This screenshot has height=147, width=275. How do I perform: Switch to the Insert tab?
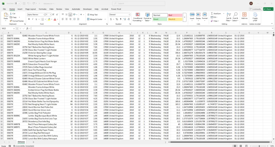[x=20, y=9]
